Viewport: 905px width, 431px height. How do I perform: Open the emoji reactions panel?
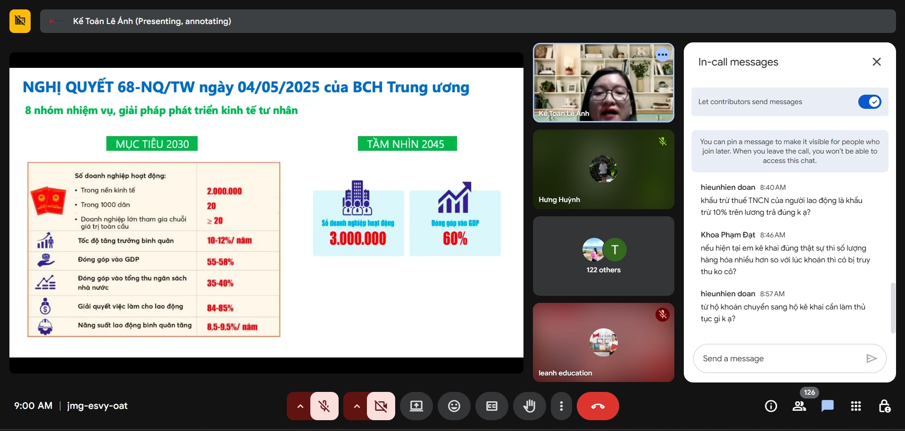click(x=454, y=406)
